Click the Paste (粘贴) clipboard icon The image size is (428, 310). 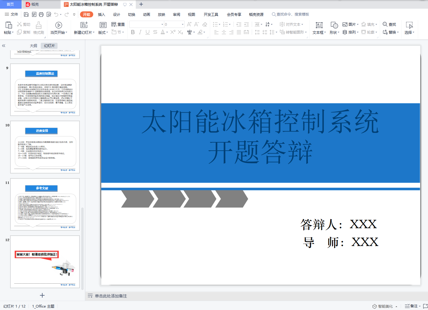point(9,25)
